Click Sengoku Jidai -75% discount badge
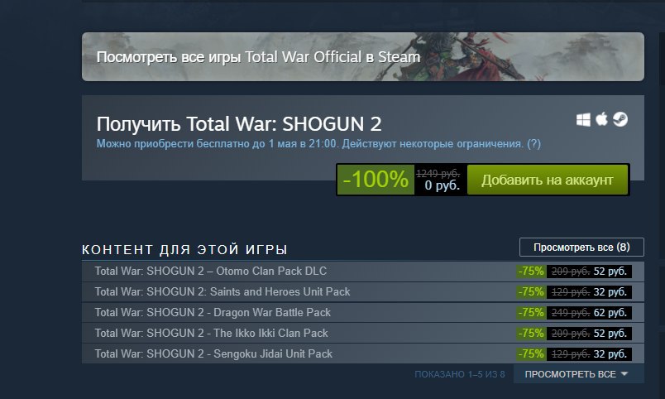This screenshot has width=665, height=399. tap(531, 354)
